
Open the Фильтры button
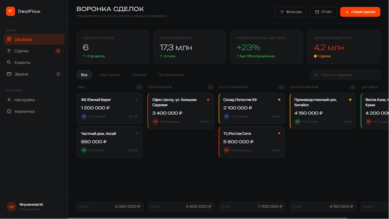coord(291,12)
